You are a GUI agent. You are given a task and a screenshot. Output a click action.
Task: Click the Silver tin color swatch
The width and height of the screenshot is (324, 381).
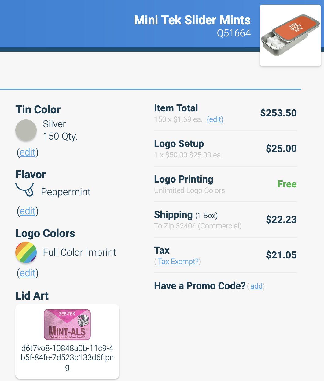coord(26,130)
